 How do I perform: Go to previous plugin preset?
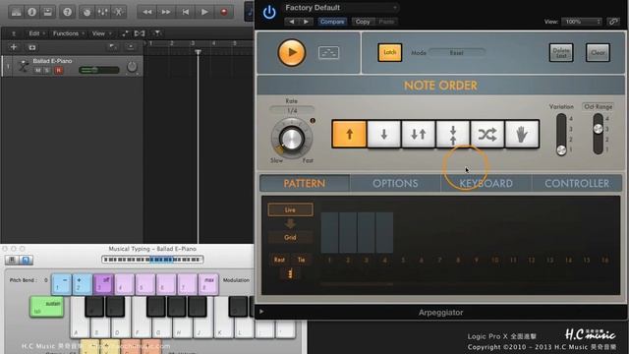[x=292, y=22]
